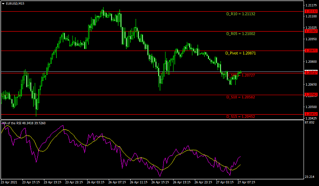
Task: Click the red 1.21132 price tag
Action: click(311, 11)
